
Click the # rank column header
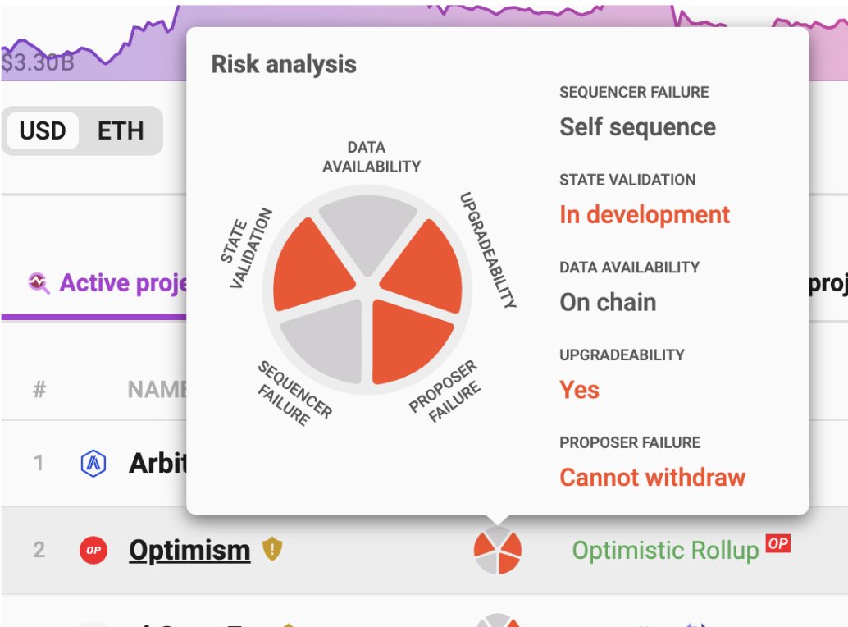point(39,390)
